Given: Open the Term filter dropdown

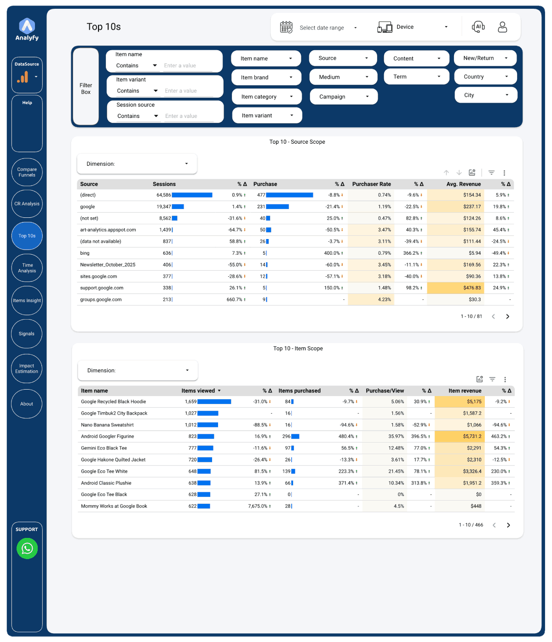Looking at the screenshot, I should tap(416, 76).
